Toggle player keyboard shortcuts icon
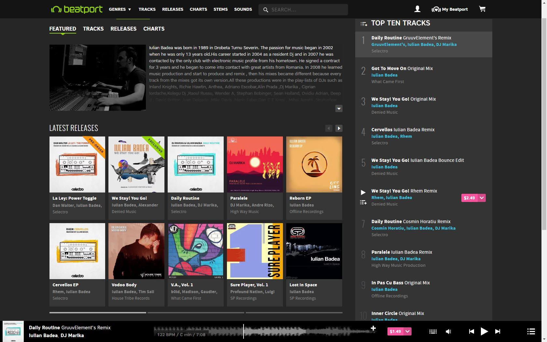Viewport: 547px width, 342px height. point(433,332)
